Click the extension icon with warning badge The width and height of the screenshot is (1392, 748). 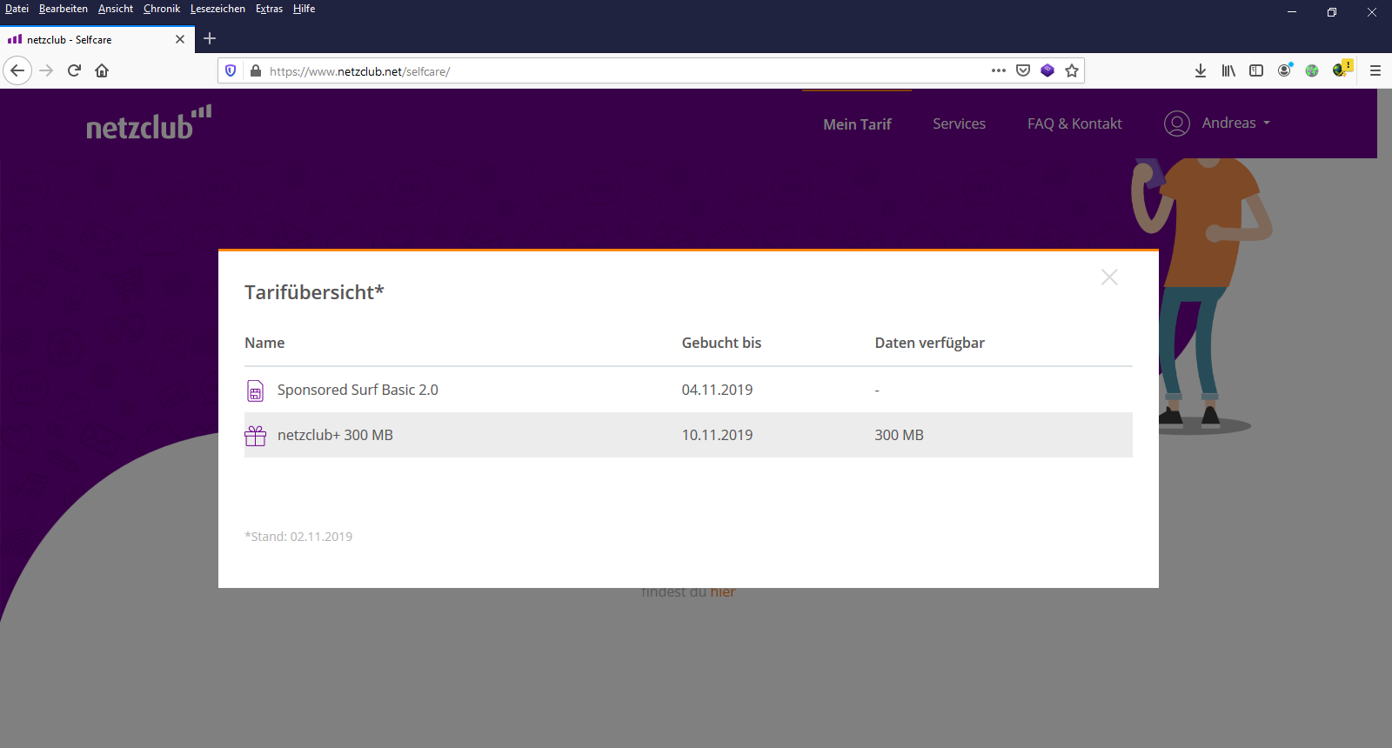(1341, 70)
